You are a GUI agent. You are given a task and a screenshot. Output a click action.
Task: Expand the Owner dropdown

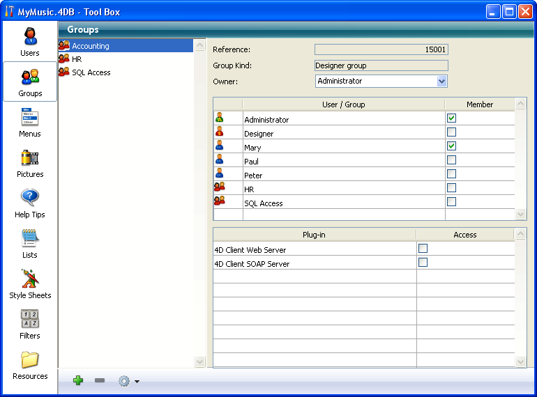click(441, 81)
